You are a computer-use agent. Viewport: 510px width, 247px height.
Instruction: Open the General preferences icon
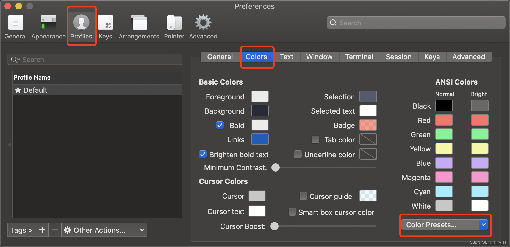15,26
